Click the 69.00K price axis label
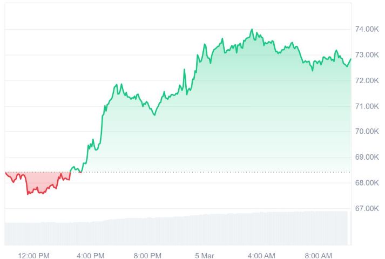The image size is (385, 259). pyautogui.click(x=367, y=157)
